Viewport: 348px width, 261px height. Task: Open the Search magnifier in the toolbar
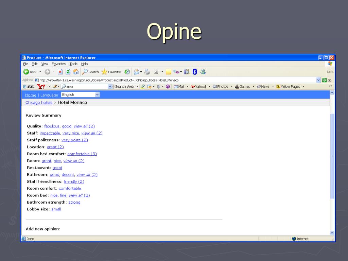point(90,72)
